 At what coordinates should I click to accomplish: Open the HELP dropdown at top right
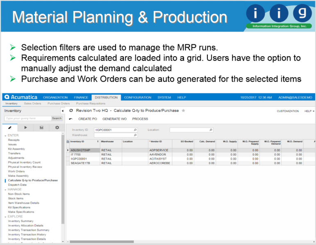(x=309, y=111)
